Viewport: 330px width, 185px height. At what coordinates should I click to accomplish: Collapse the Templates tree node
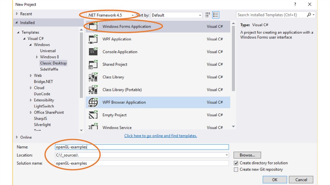click(x=18, y=33)
